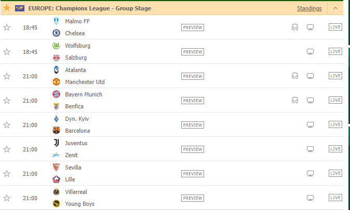Star the Atalanta vs Manchester Utd match
The image size is (350, 210).
point(7,76)
